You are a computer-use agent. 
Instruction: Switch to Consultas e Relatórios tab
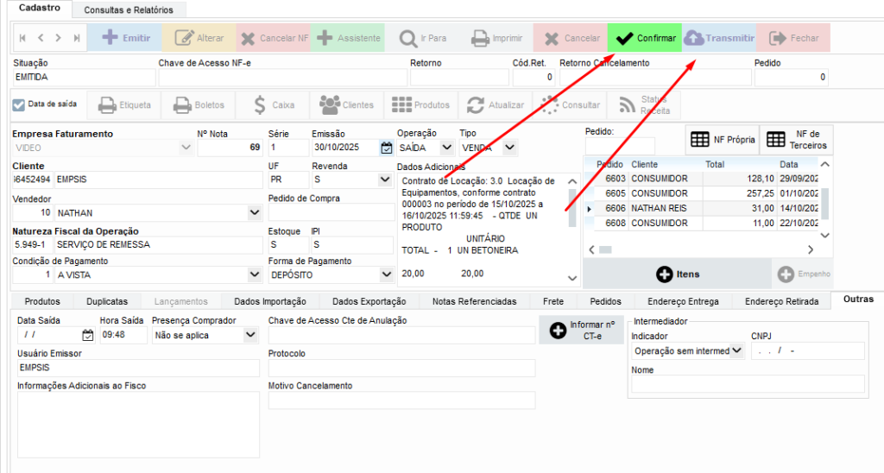(x=129, y=9)
